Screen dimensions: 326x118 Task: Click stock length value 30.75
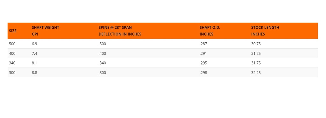click(256, 44)
